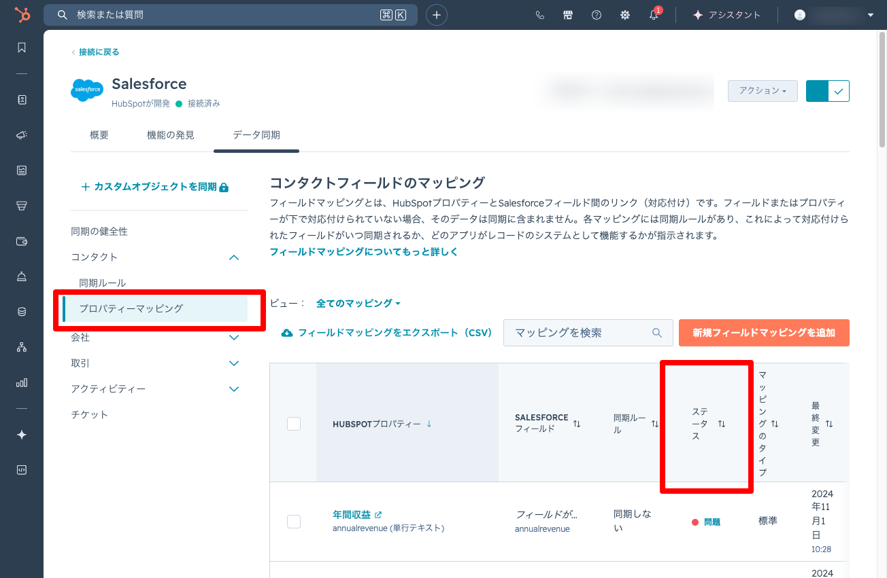Open the bookmarks icon in sidebar
Viewport: 887px width, 578px height.
click(x=22, y=48)
